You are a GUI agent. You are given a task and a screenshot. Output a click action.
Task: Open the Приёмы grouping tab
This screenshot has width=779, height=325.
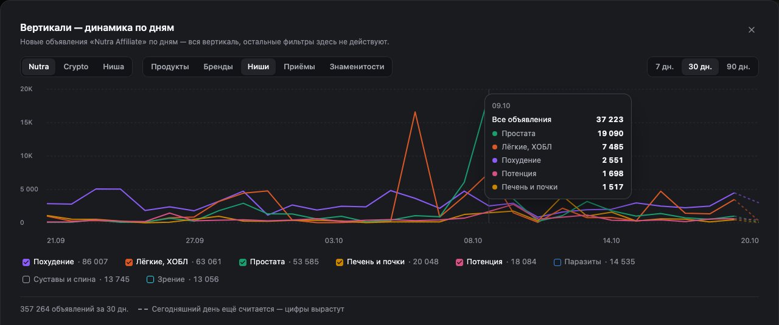(299, 67)
